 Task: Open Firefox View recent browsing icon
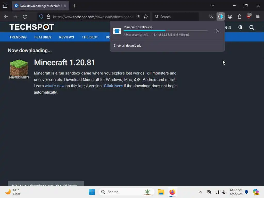pyautogui.click(x=5, y=6)
